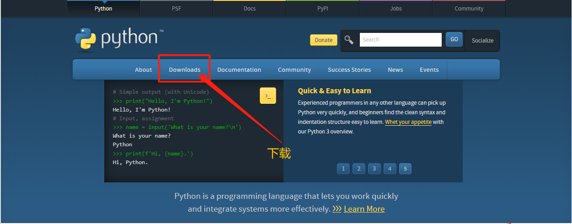
Task: Open the Python top tab
Action: (x=103, y=8)
